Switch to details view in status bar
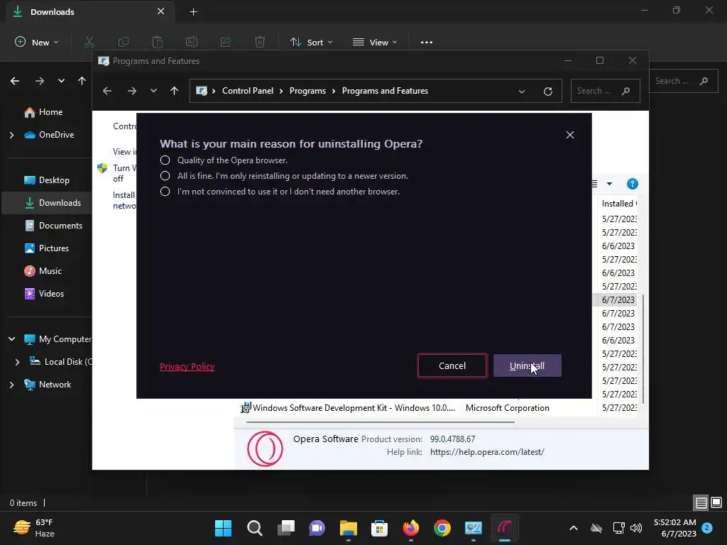727x545 pixels. tap(701, 502)
